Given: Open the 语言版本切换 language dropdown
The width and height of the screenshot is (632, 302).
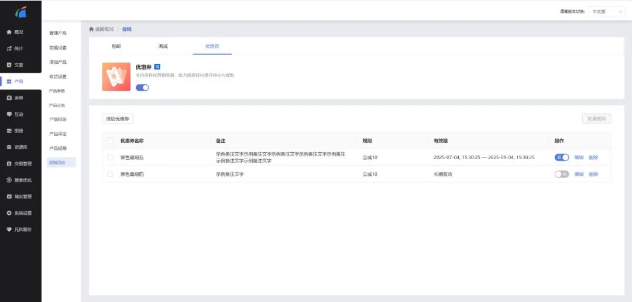Looking at the screenshot, I should (607, 12).
